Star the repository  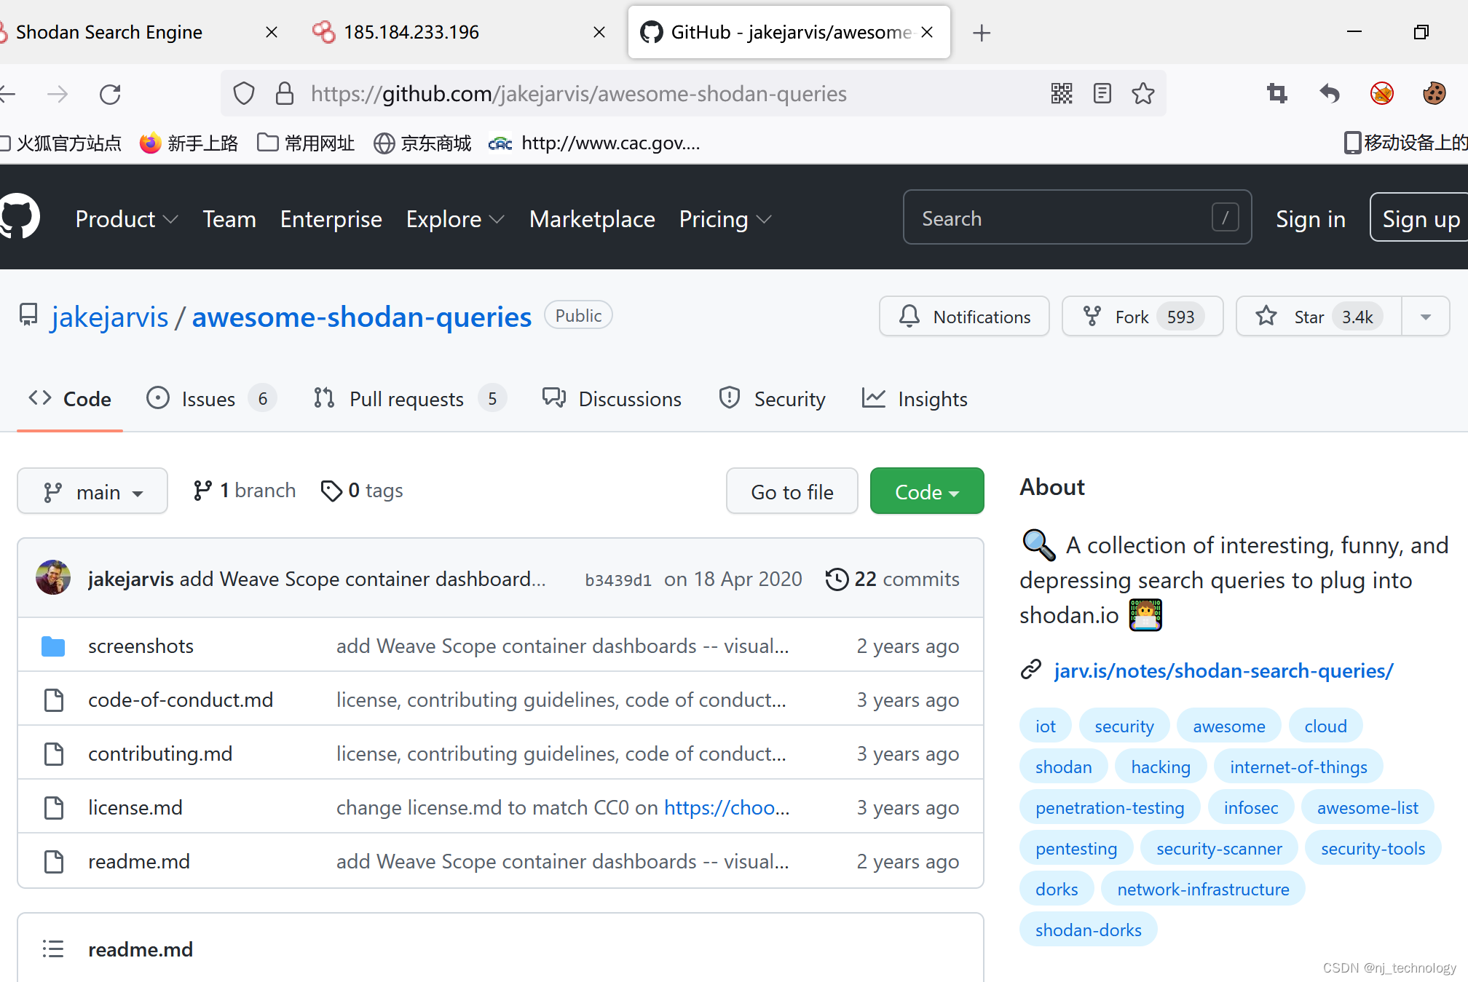1319,317
